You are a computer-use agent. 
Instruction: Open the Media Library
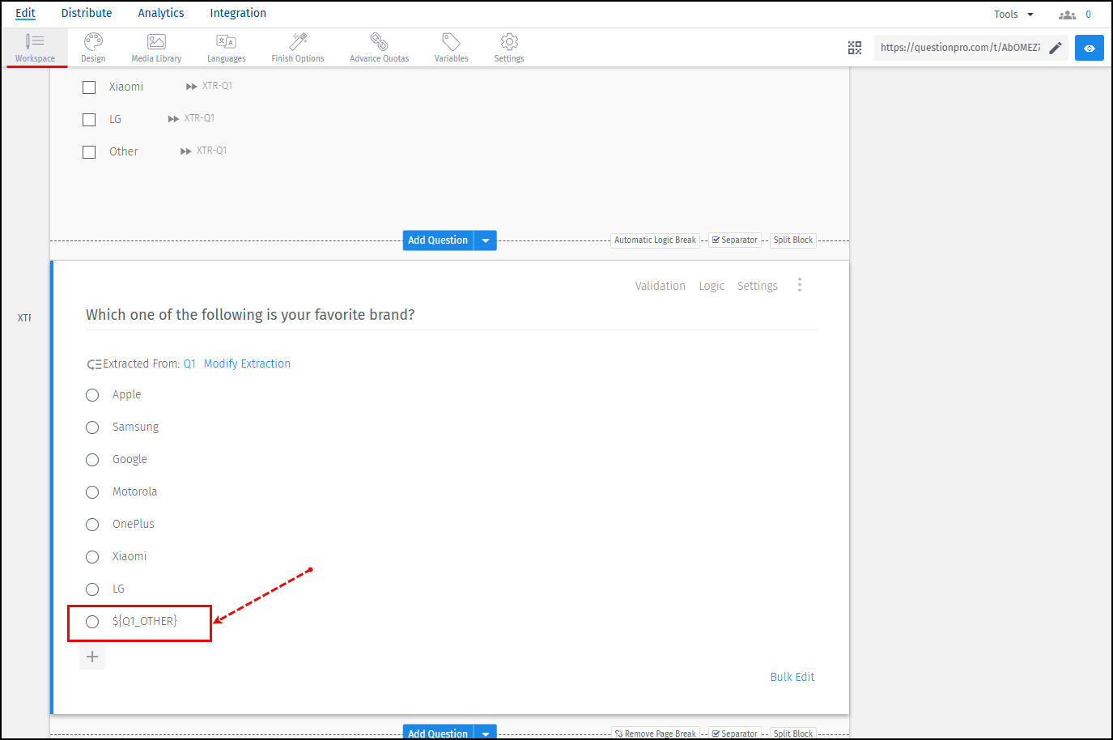[x=155, y=47]
